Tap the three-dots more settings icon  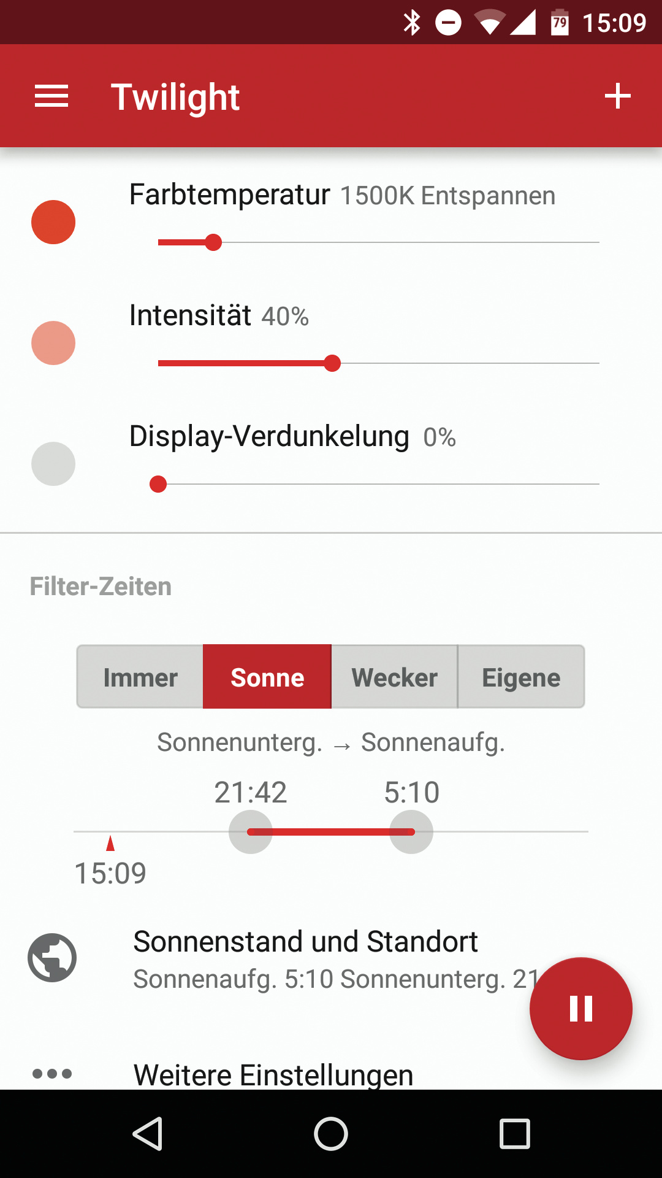click(52, 1074)
